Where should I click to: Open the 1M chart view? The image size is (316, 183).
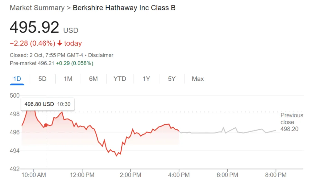tap(68, 79)
